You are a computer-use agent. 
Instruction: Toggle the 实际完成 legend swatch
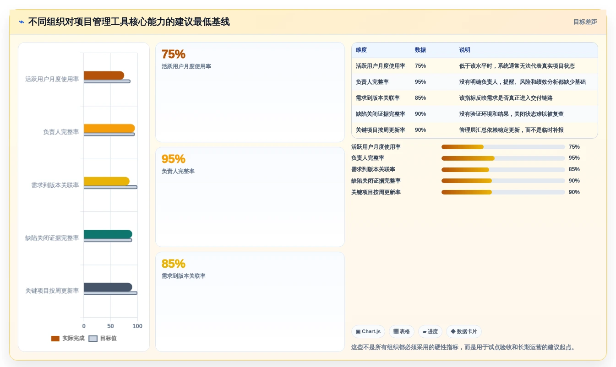pos(55,339)
